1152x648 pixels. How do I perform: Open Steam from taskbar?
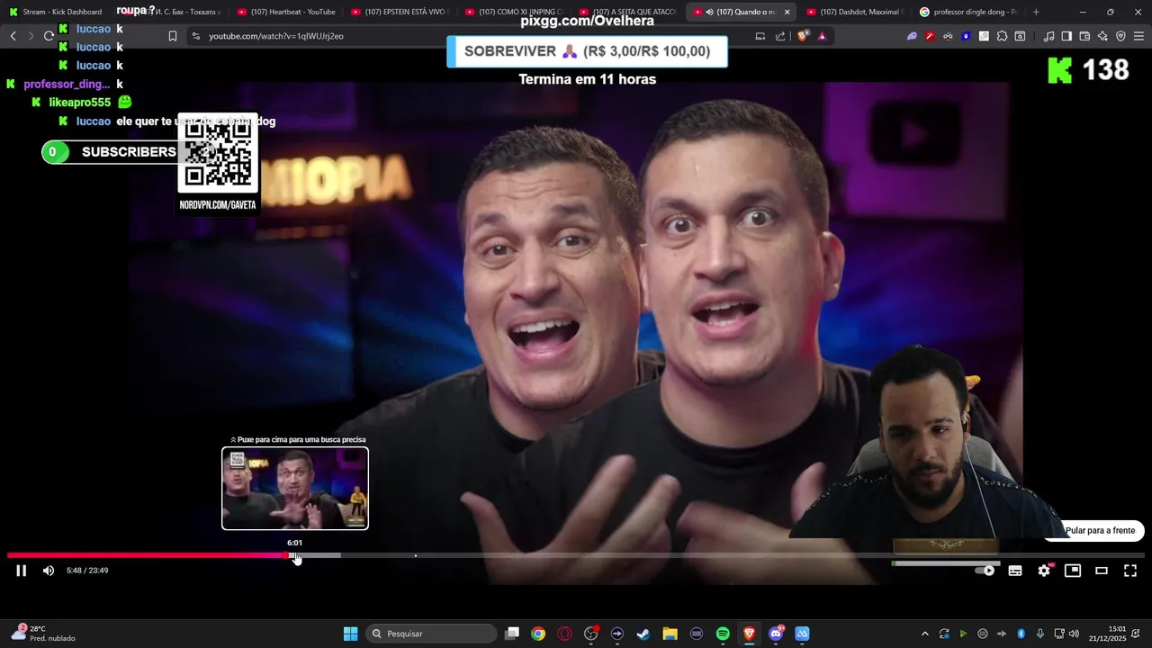(643, 634)
